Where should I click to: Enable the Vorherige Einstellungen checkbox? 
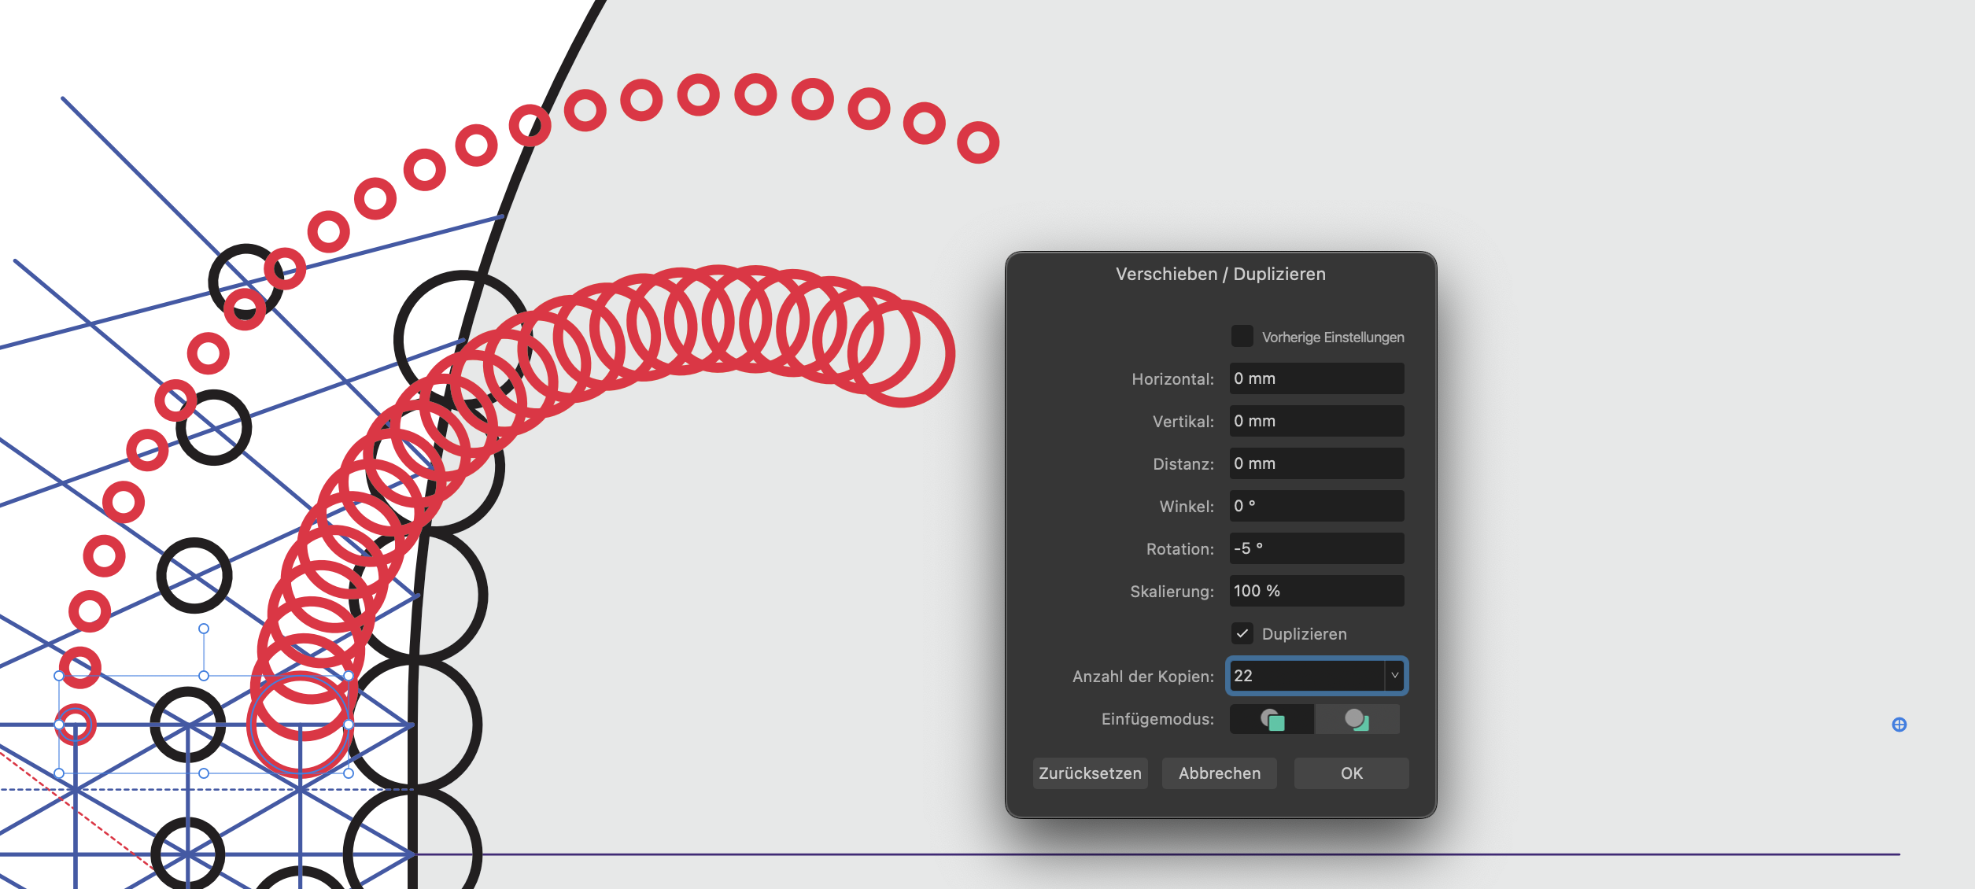[1242, 337]
